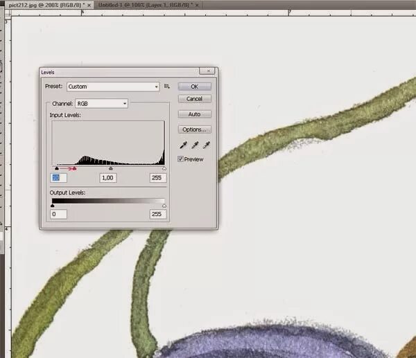The height and width of the screenshot is (358, 416).
Task: Close the pict212.jpg document tab
Action: pos(89,5)
